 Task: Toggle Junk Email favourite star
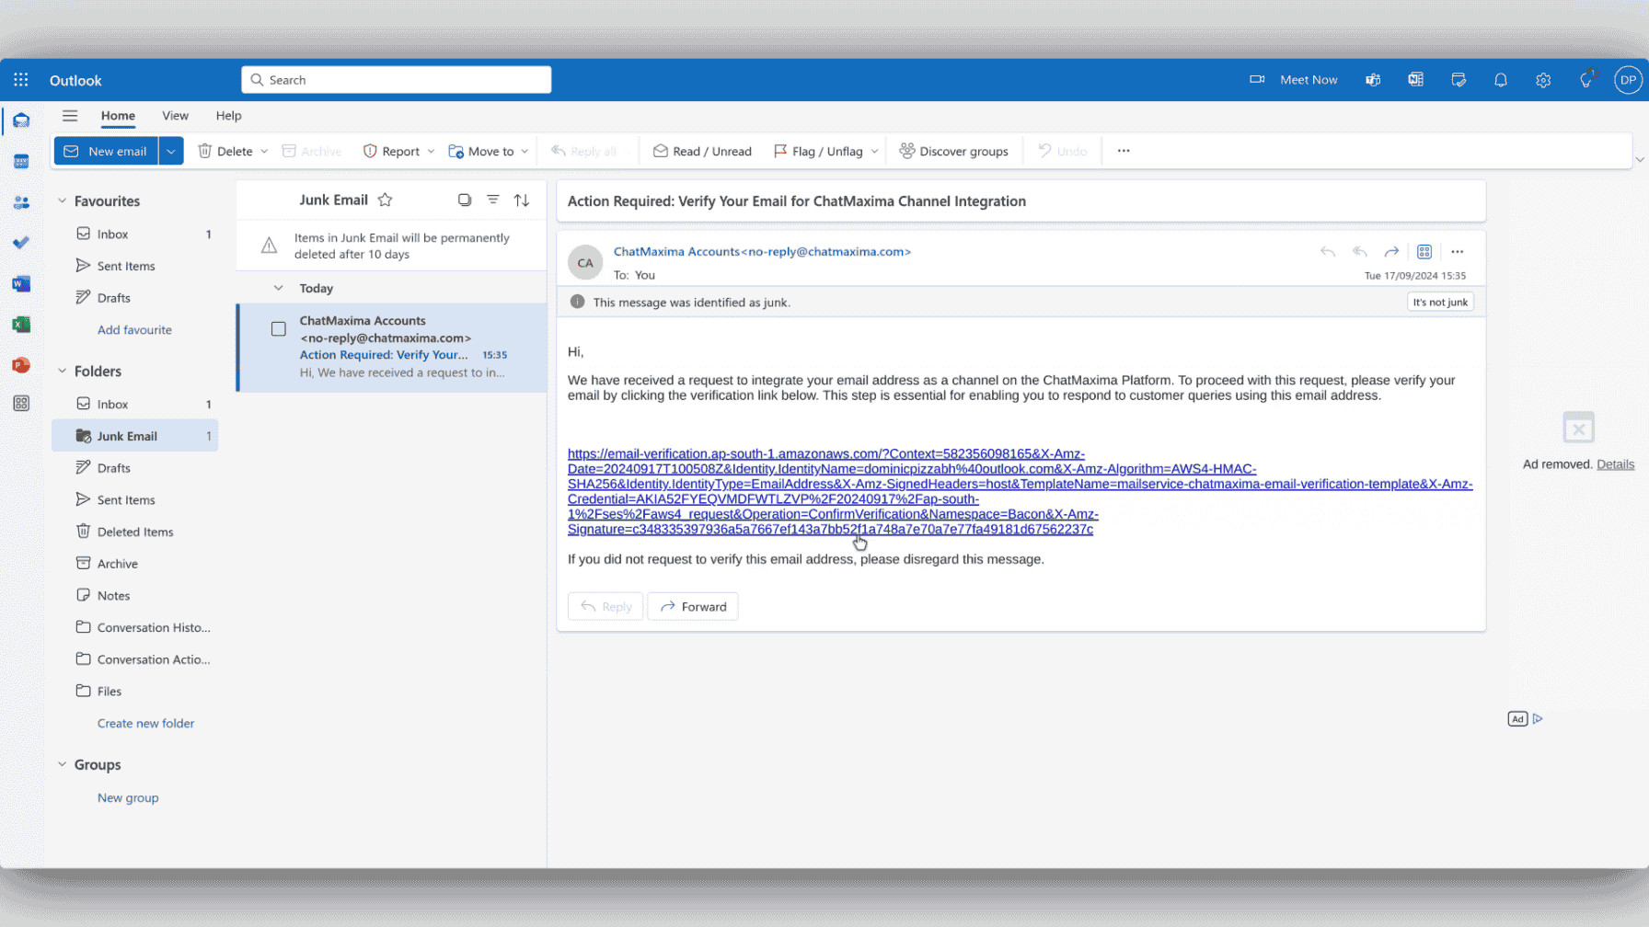[386, 200]
